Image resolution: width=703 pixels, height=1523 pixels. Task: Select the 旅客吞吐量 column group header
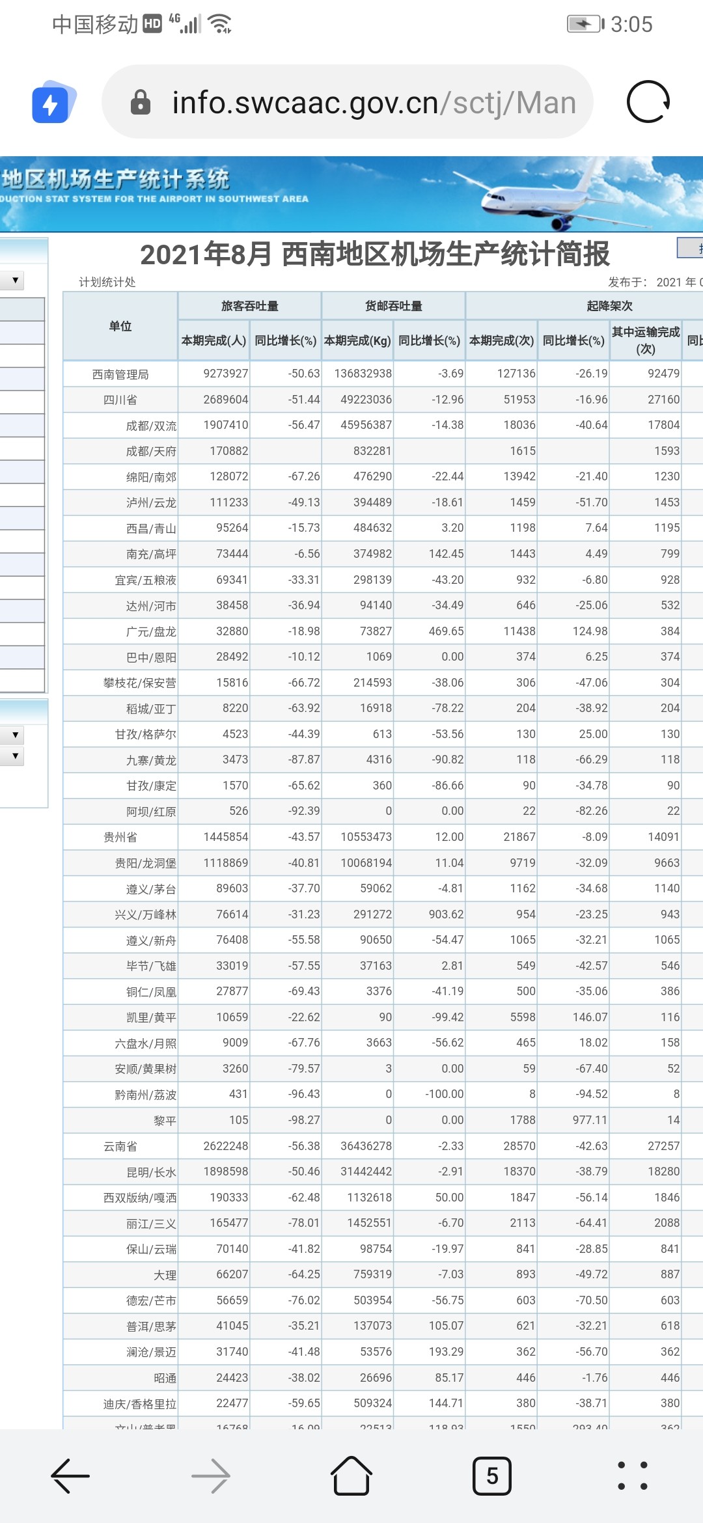click(x=249, y=306)
